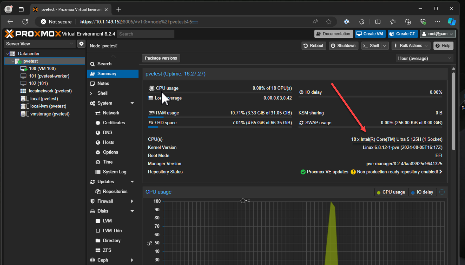Screen dimensions: 465x265
Task: Toggle the IO delay legend series
Action: coord(422,192)
